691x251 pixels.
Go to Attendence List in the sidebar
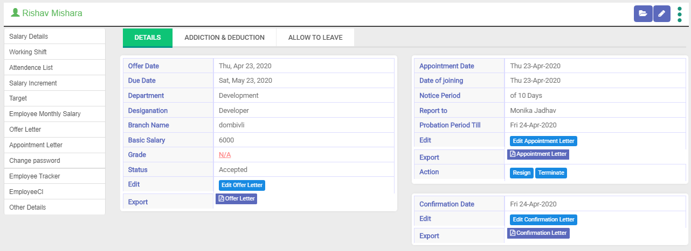(x=31, y=68)
